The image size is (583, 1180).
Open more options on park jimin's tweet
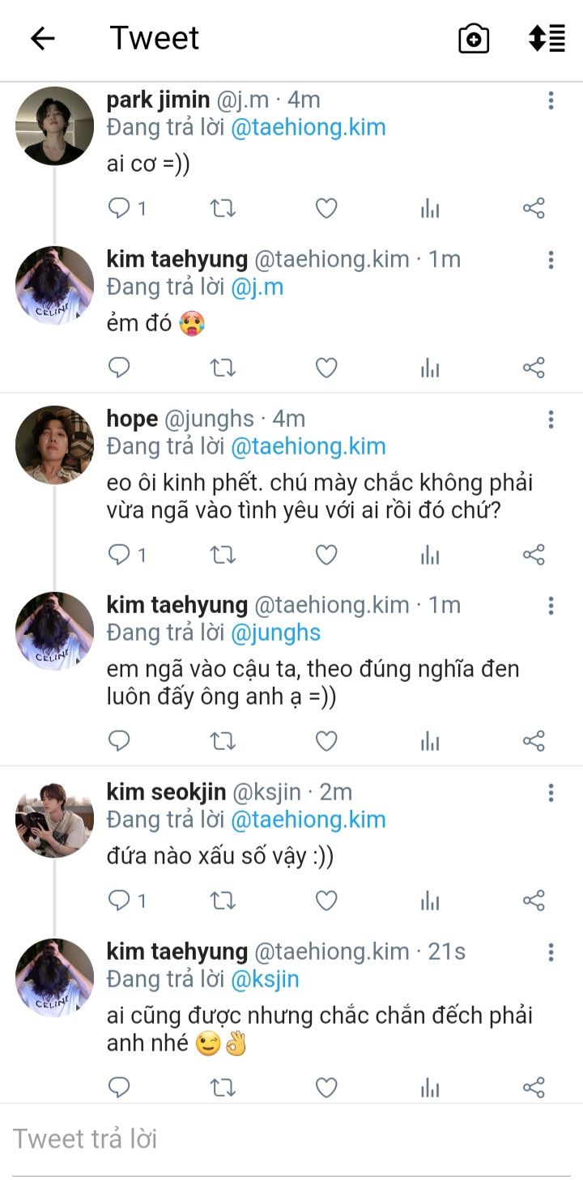click(x=551, y=100)
